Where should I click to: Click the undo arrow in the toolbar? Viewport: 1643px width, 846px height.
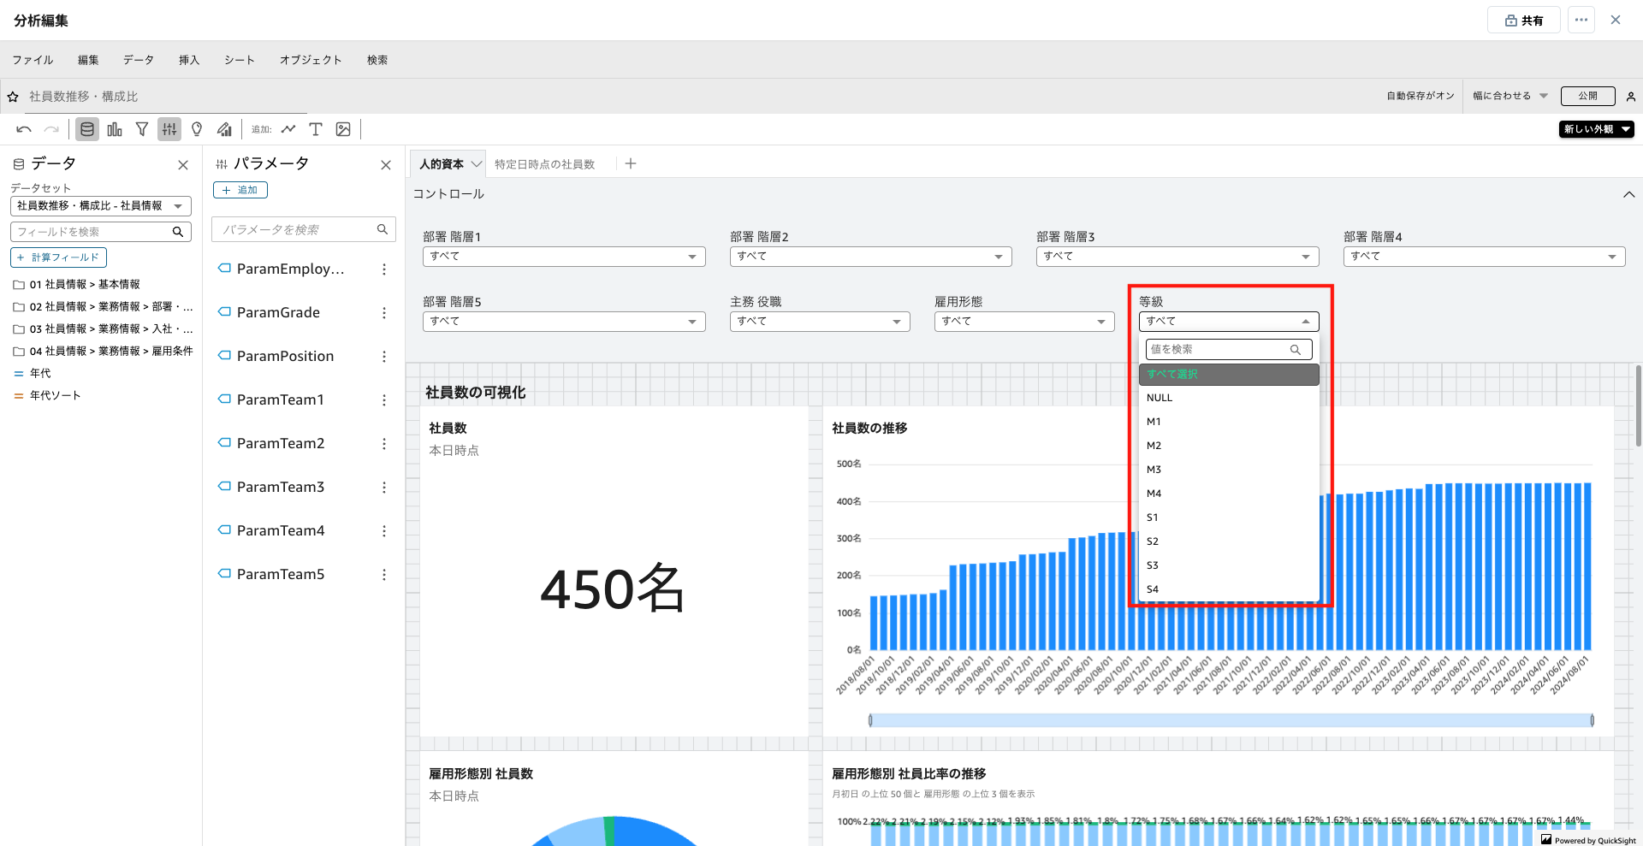tap(24, 129)
